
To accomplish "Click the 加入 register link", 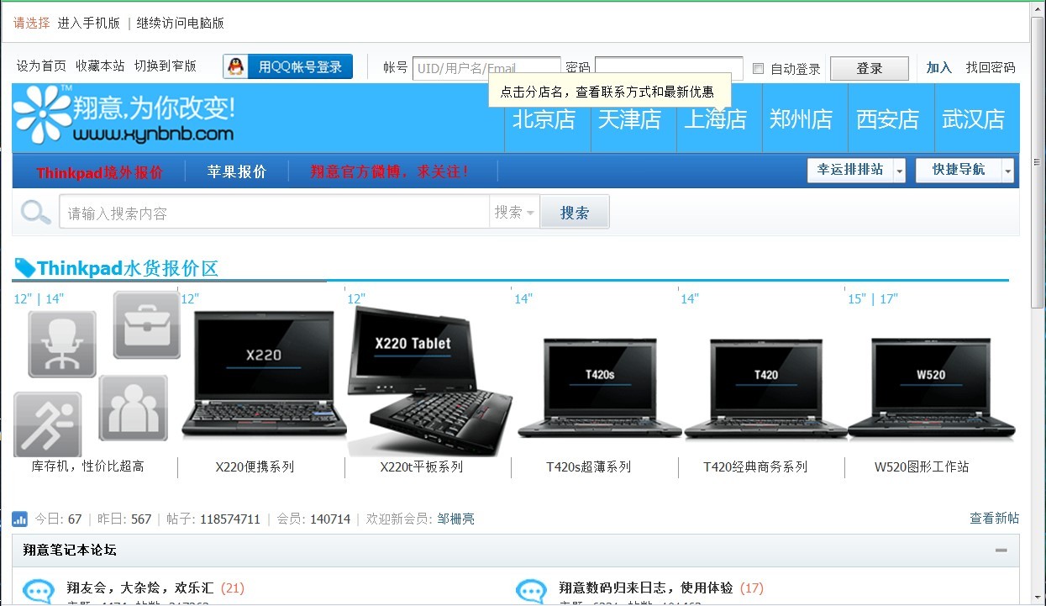I will (x=939, y=68).
